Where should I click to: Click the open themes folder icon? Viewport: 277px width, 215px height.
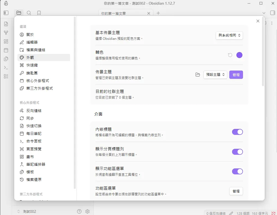point(198,75)
